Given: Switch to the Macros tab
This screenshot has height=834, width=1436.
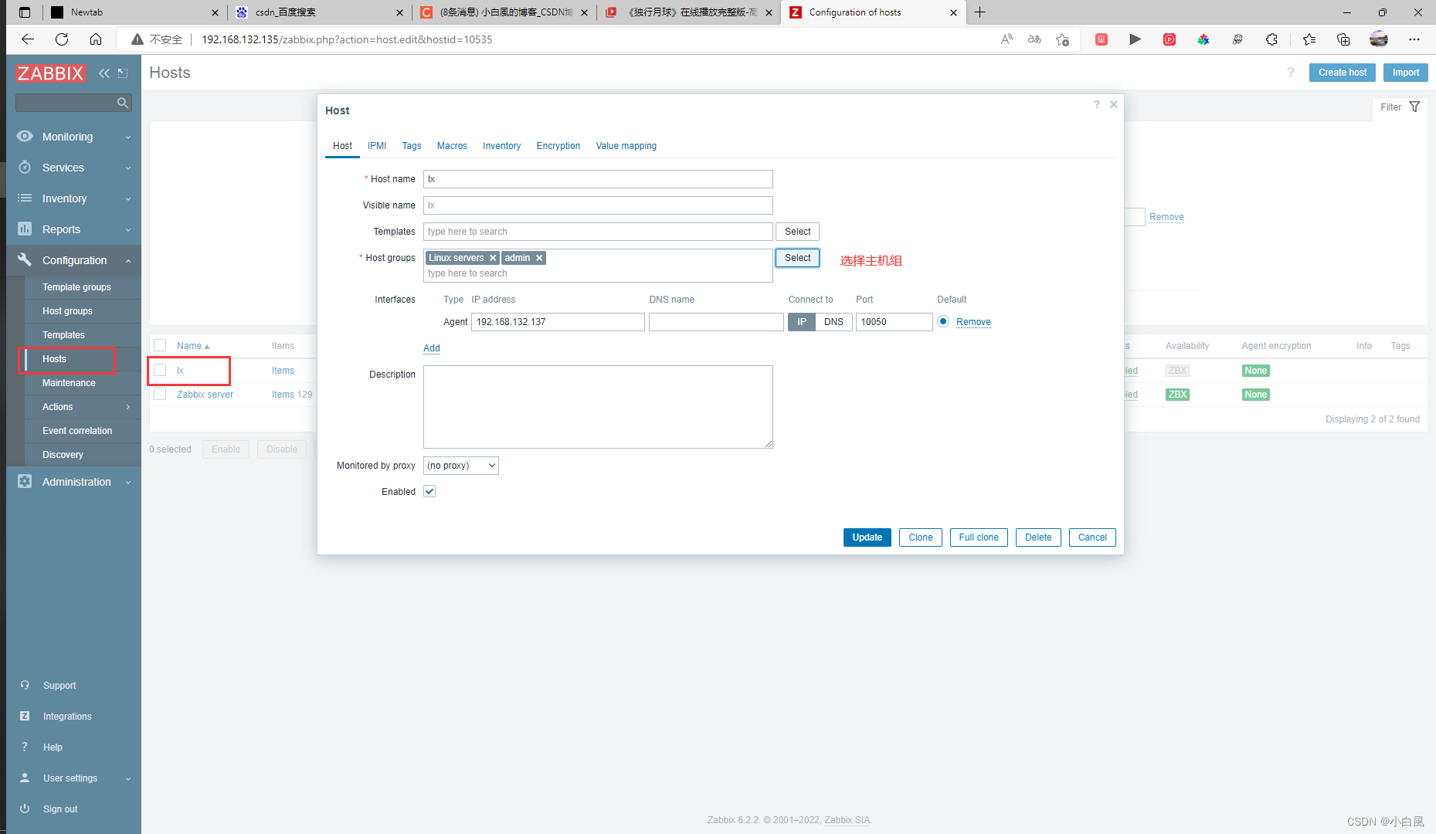Looking at the screenshot, I should 452,146.
